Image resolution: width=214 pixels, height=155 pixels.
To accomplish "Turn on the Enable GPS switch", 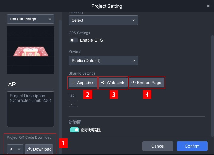I will [74, 40].
